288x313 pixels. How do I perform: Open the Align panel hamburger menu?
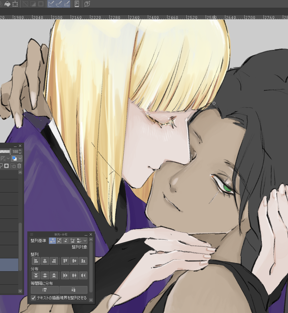(32, 235)
